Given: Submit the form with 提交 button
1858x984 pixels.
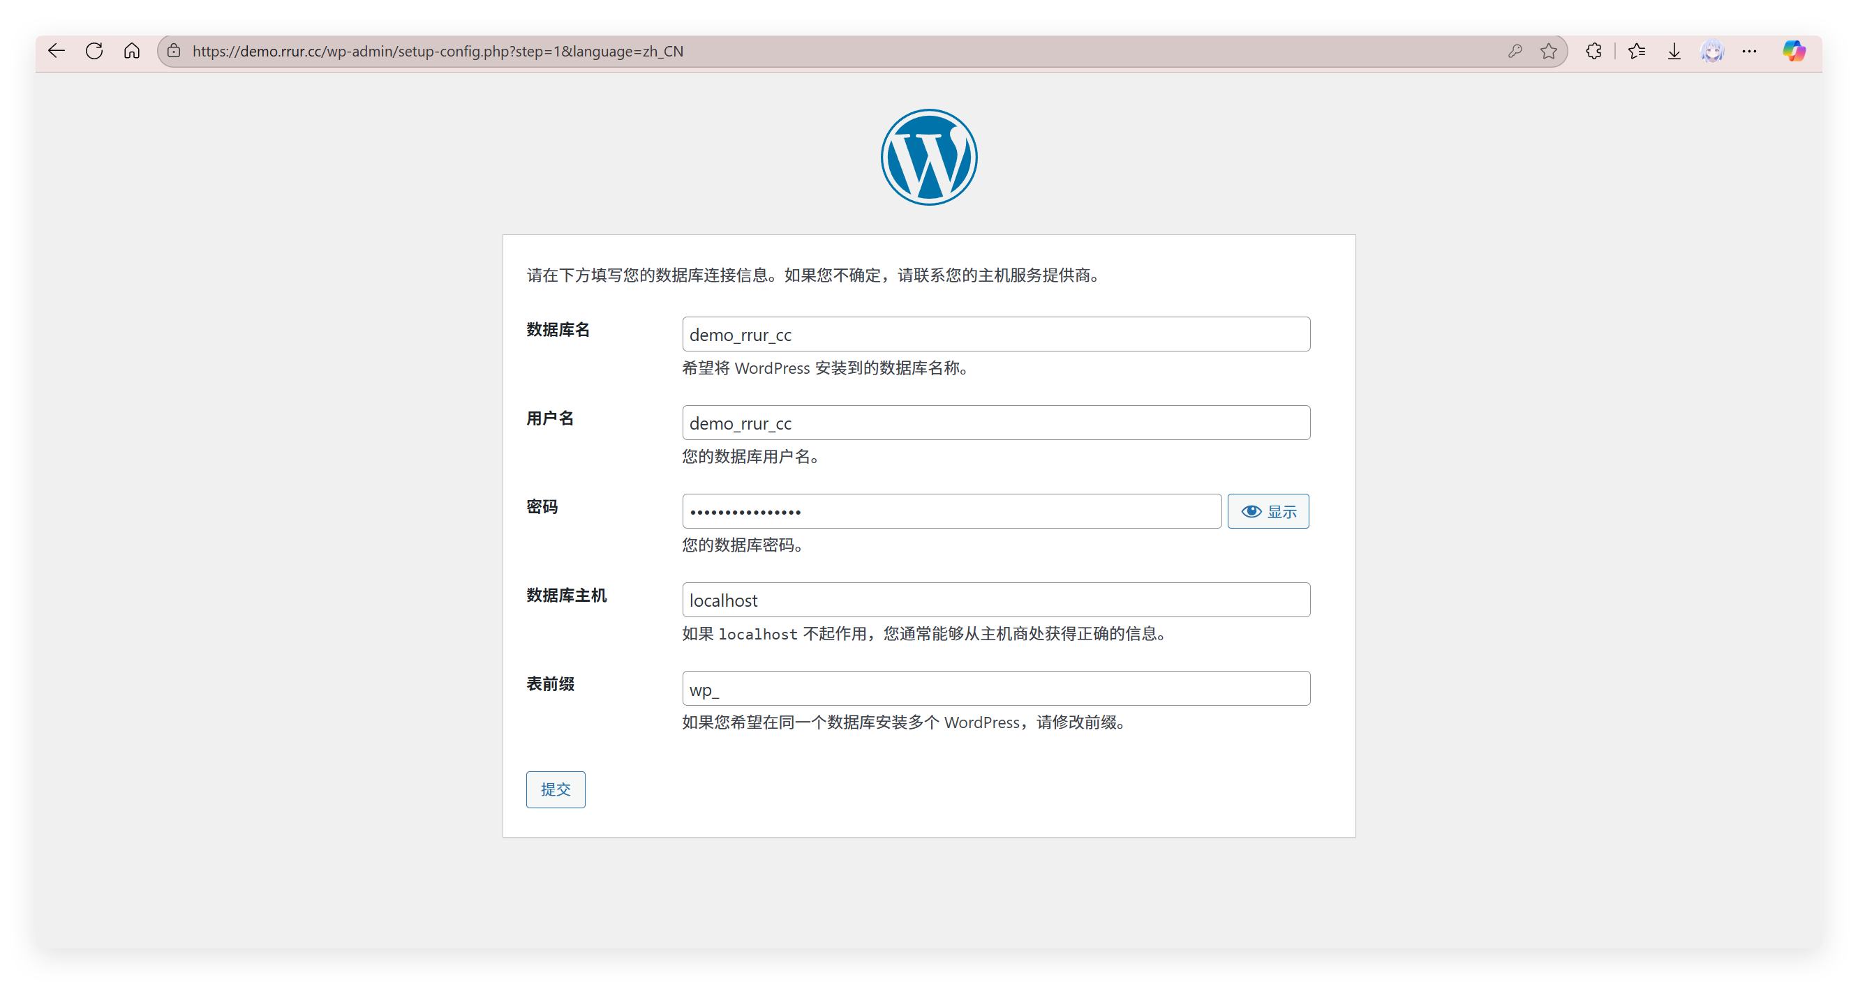Looking at the screenshot, I should [556, 790].
